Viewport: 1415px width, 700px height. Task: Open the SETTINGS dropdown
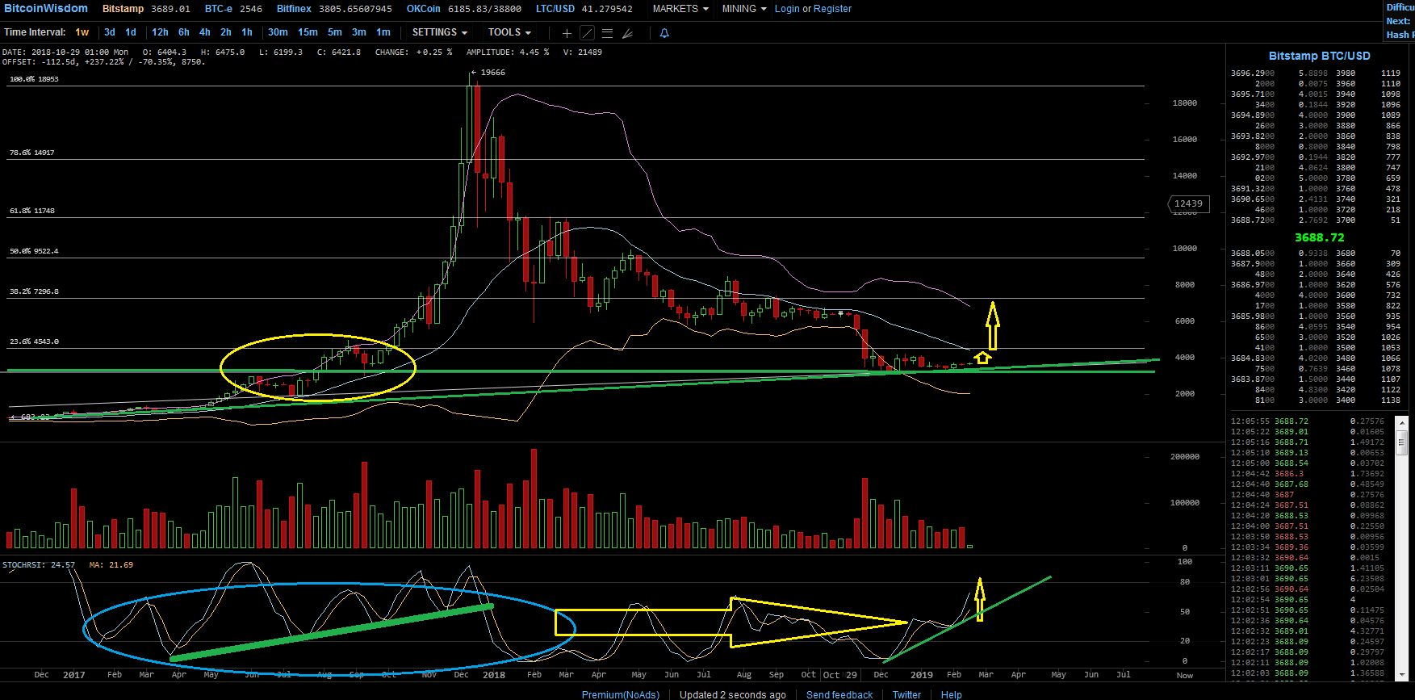(x=440, y=32)
